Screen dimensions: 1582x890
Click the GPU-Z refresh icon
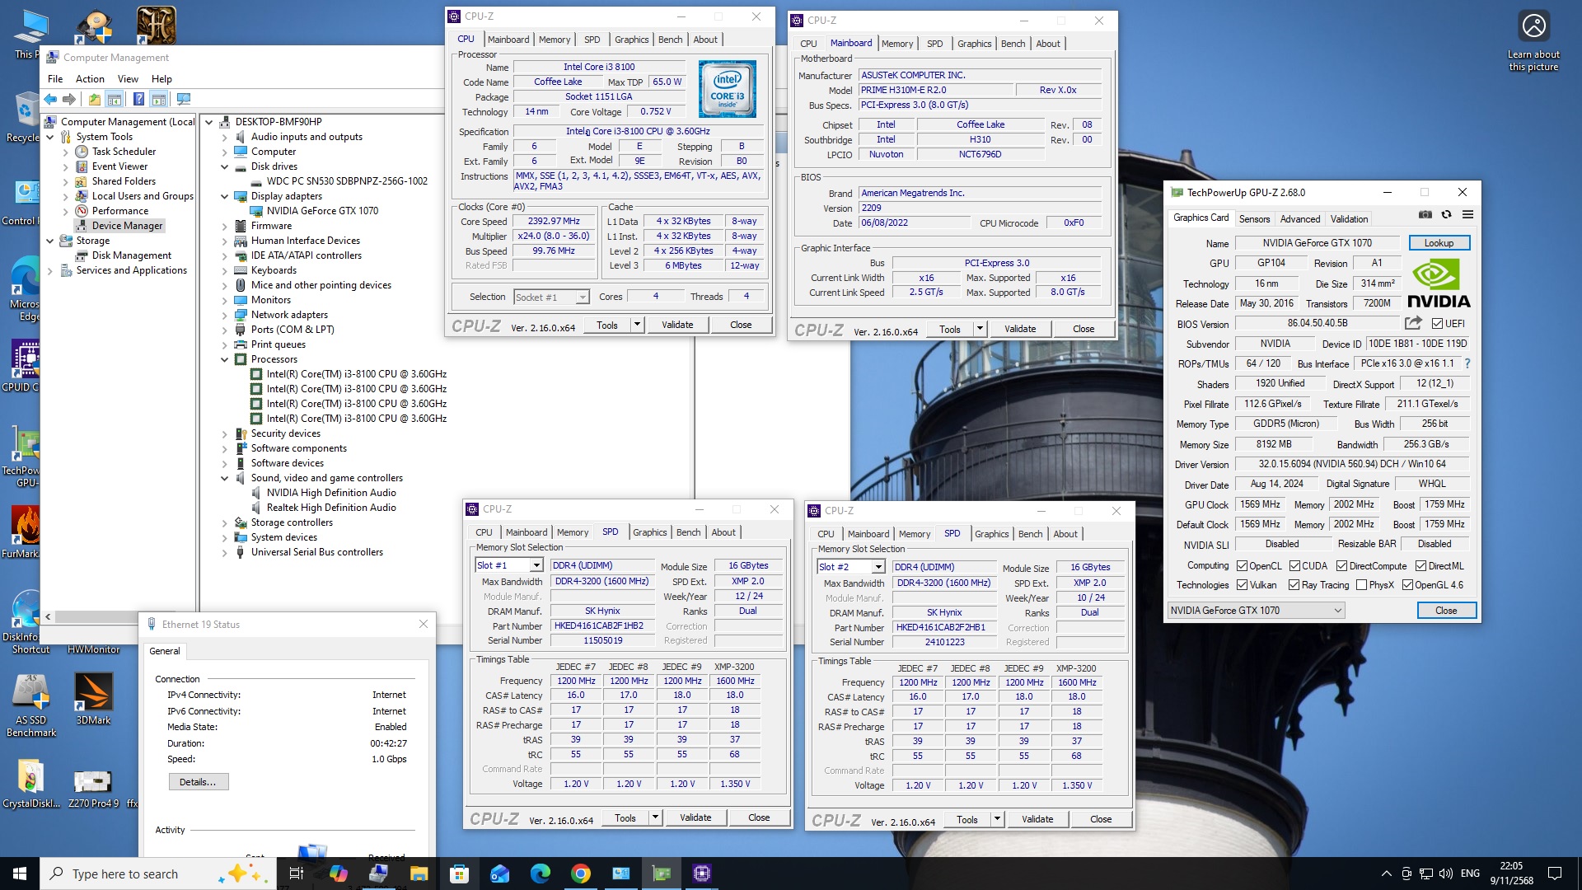click(x=1446, y=214)
